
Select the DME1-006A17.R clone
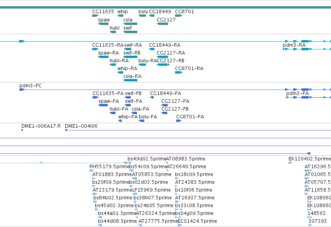coord(23,130)
